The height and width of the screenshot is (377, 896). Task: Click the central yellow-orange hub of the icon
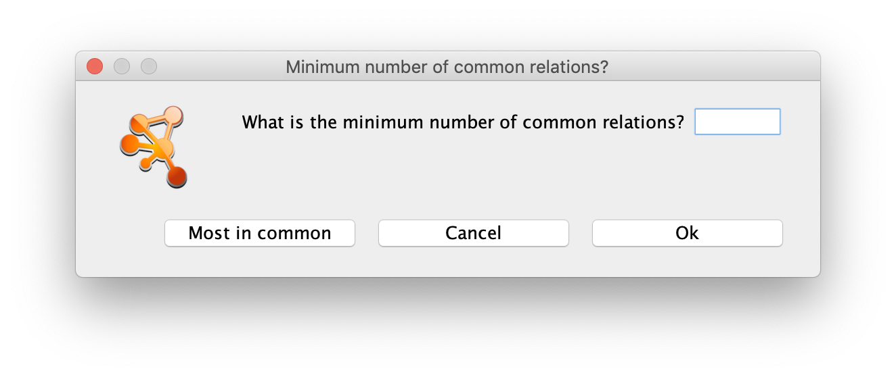(161, 149)
